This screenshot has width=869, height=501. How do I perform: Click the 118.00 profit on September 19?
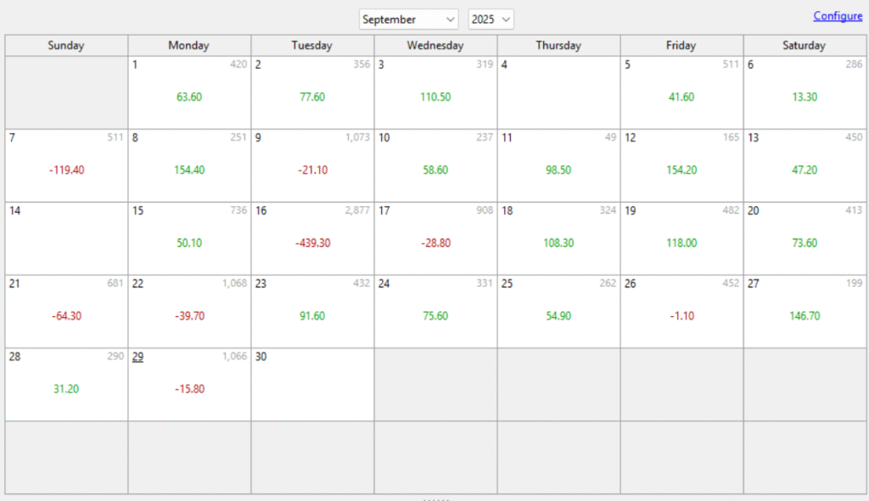tap(681, 243)
